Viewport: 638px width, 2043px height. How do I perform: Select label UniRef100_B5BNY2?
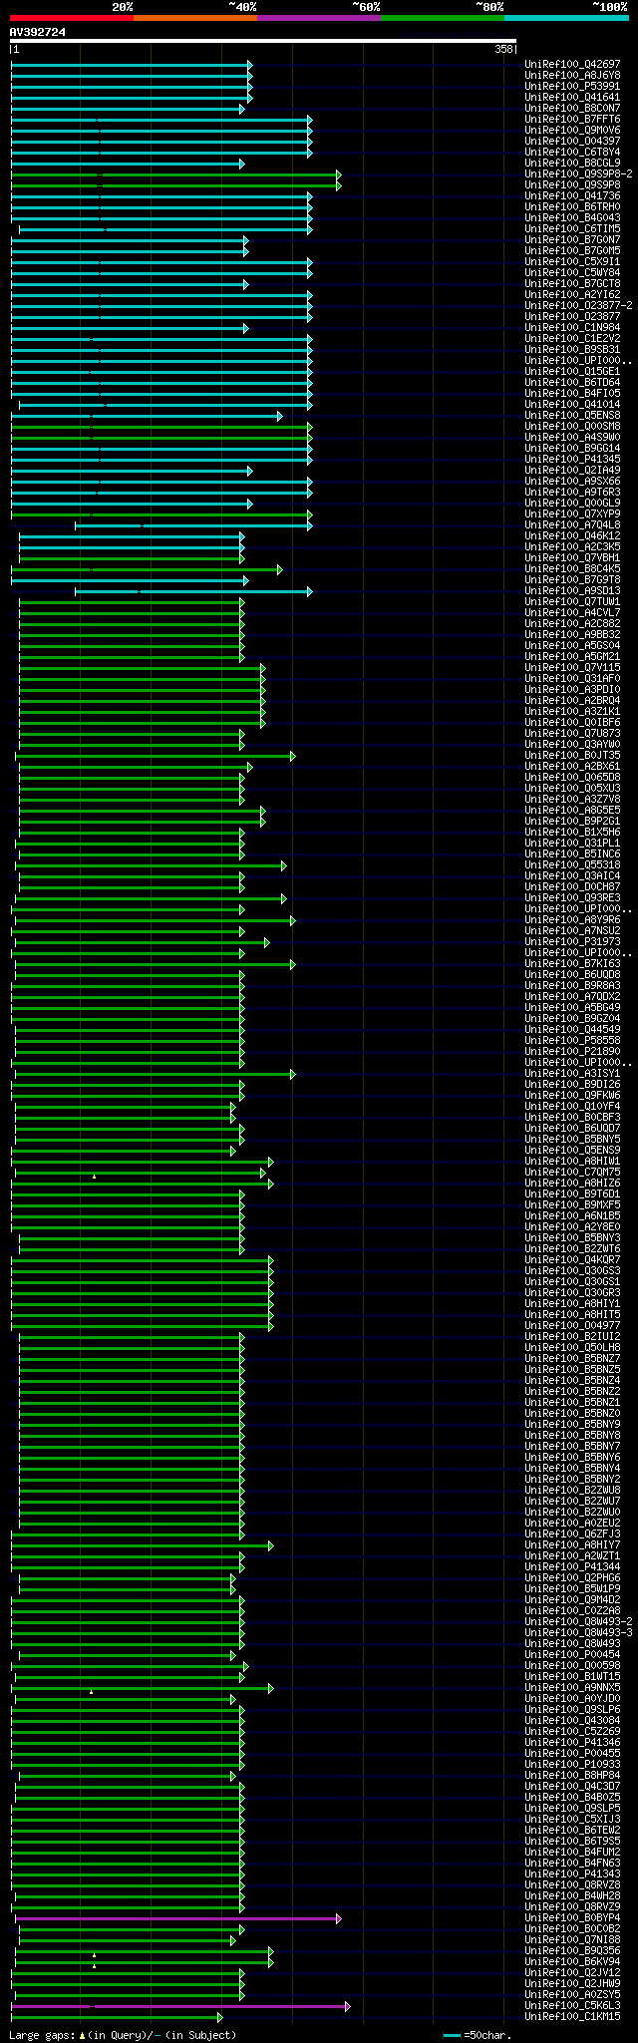coord(572,1480)
